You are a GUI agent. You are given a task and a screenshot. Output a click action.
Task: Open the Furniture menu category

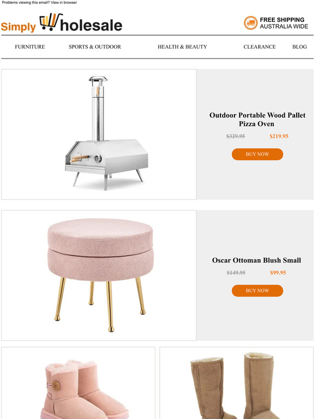30,47
